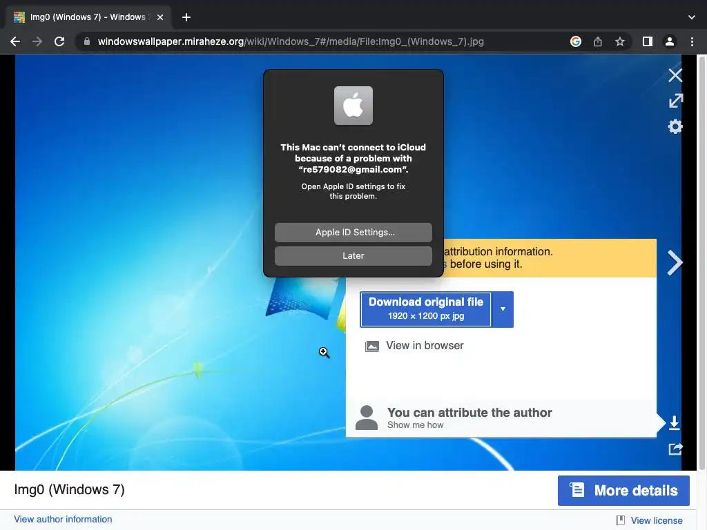Open media viewer settings gear
This screenshot has width=707, height=530.
pyautogui.click(x=675, y=126)
